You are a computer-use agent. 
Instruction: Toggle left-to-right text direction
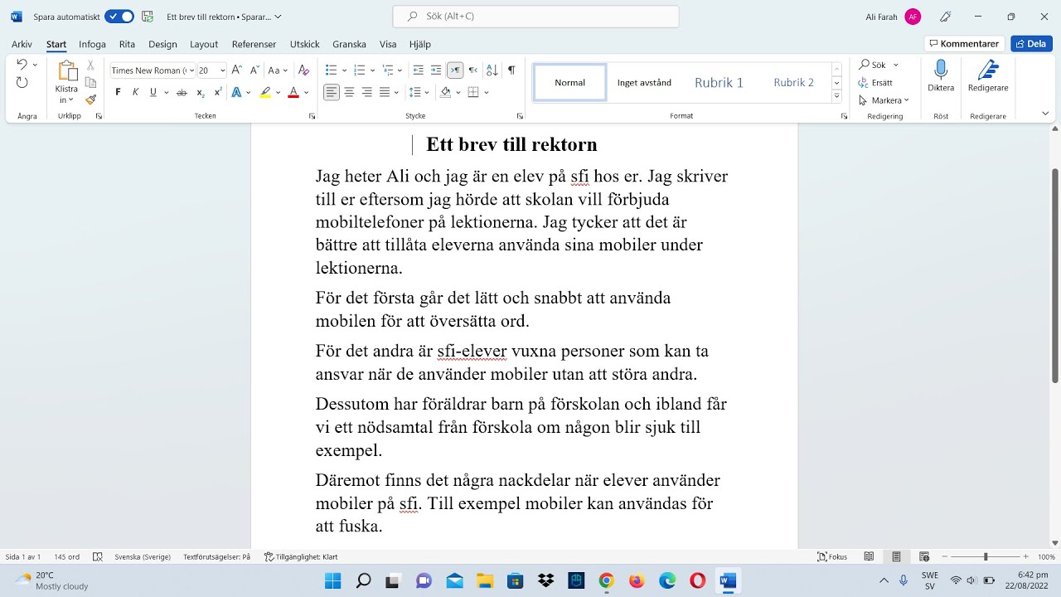tap(454, 70)
